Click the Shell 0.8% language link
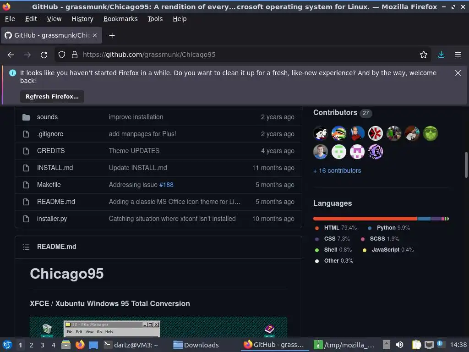Viewport: 469px width, 352px height. coord(333,250)
